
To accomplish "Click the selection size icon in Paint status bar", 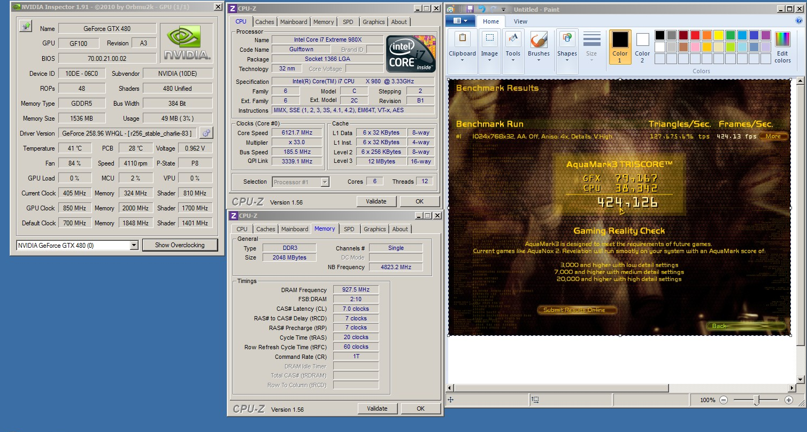I will (x=535, y=399).
